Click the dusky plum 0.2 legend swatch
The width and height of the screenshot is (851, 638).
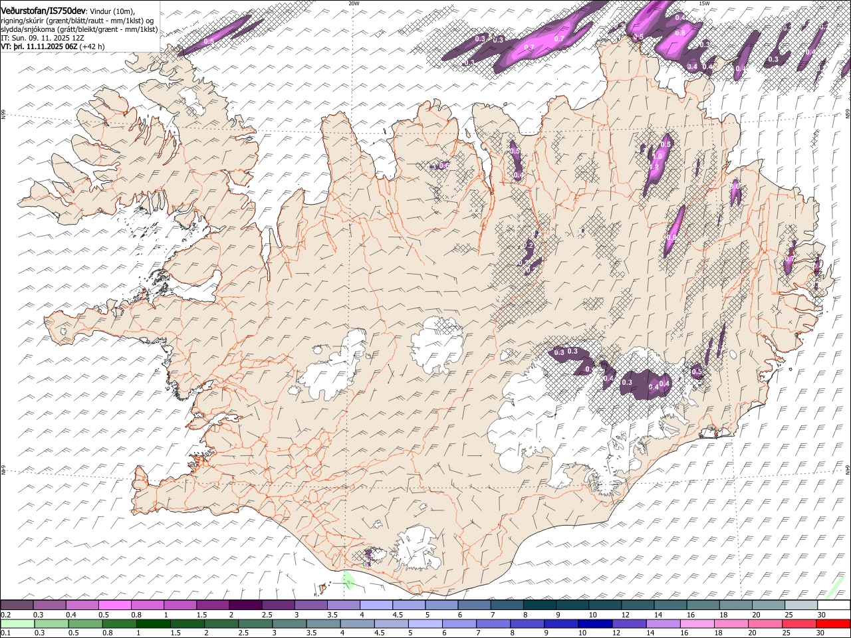(17, 605)
